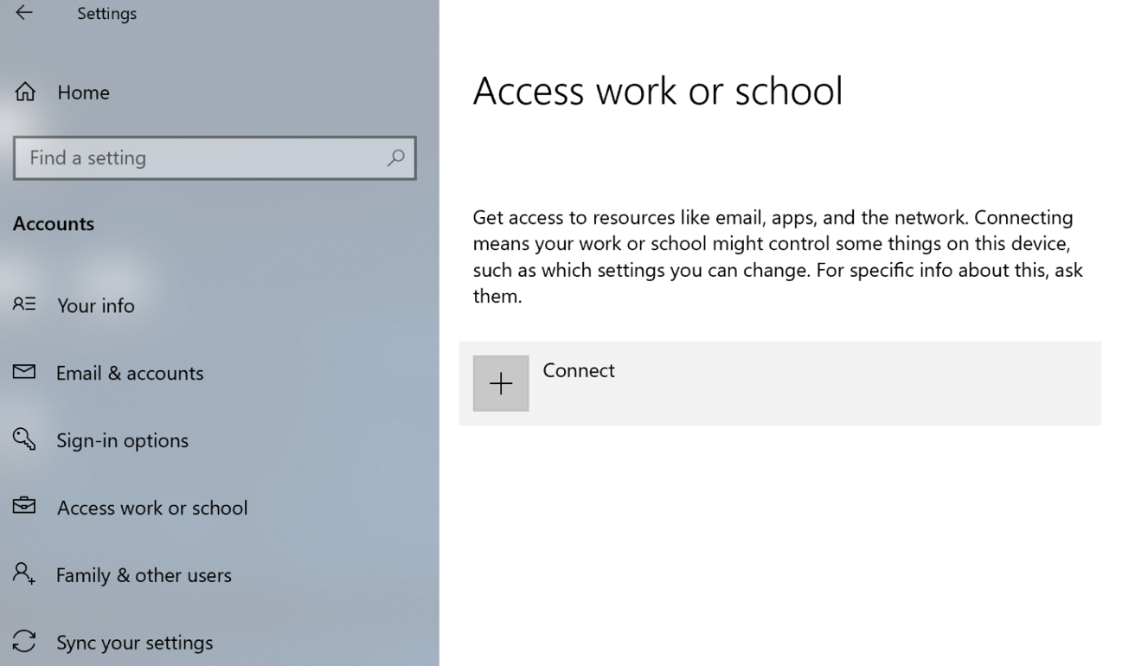Click the Family & other users person icon
The image size is (1135, 666).
[24, 574]
